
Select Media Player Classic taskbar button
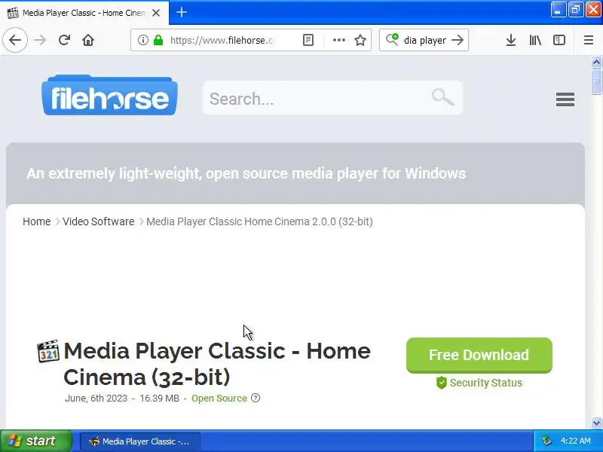[x=140, y=441]
